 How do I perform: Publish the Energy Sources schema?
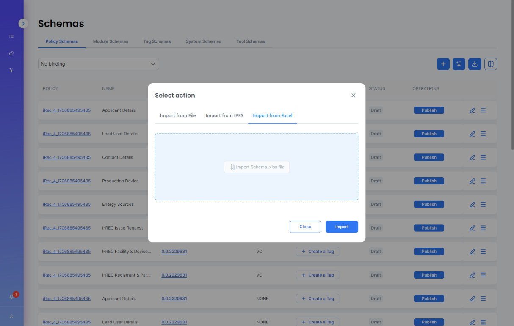click(429, 204)
